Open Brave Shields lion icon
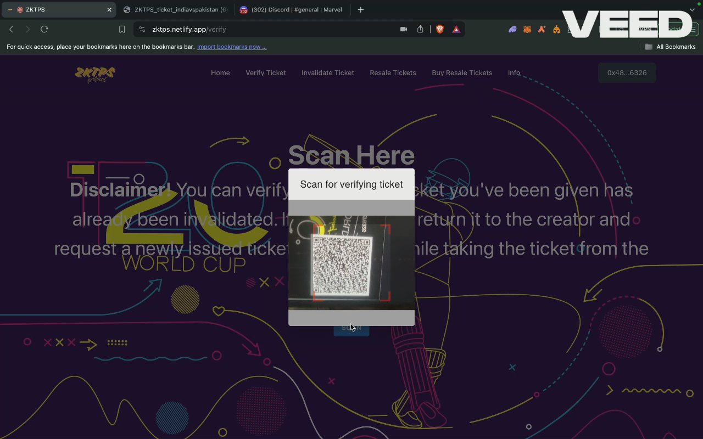Viewport: 703px width, 439px height. (440, 29)
